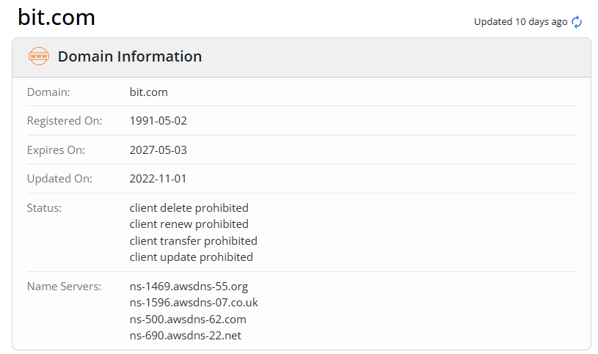Click the Status label

point(44,208)
